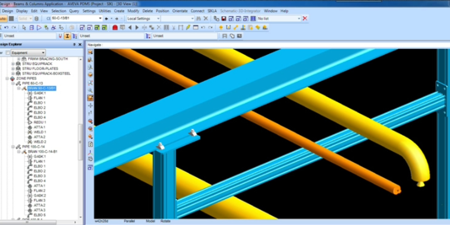Open the Orientate menu
The height and width of the screenshot is (225, 450).
pos(180,11)
